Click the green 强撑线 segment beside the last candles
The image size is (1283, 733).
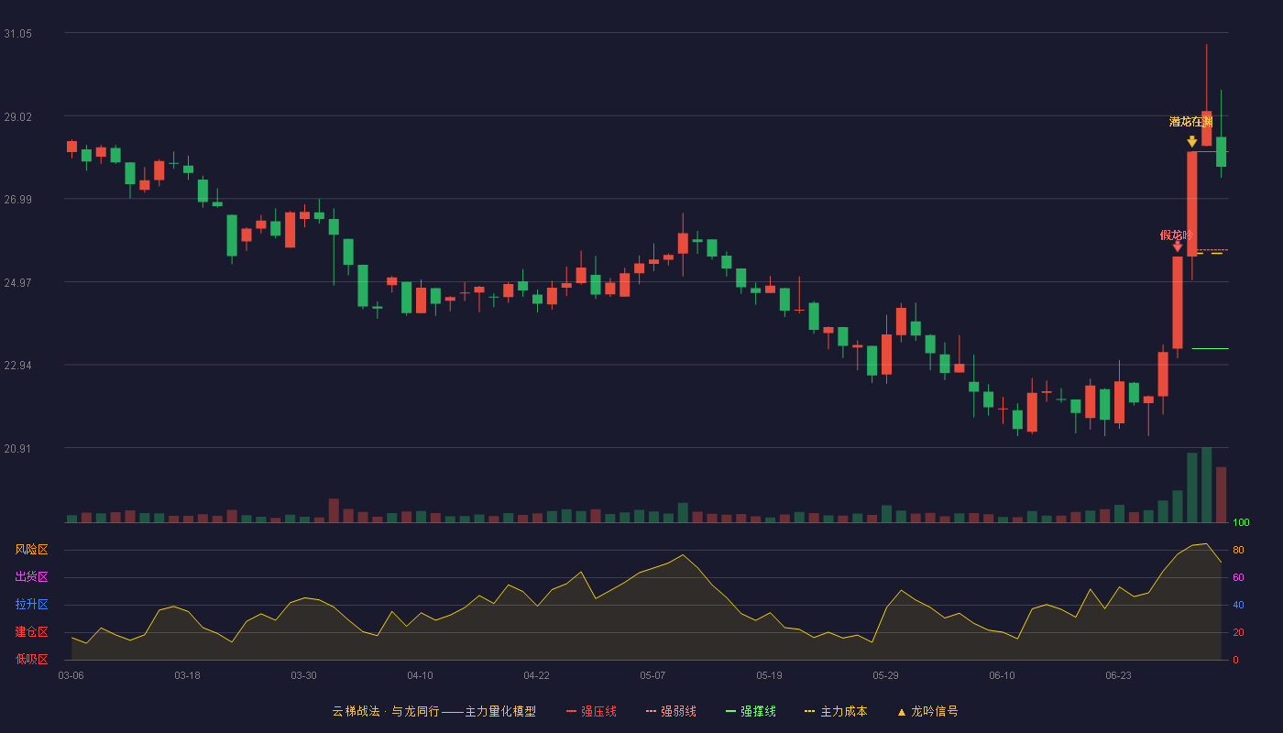1210,349
